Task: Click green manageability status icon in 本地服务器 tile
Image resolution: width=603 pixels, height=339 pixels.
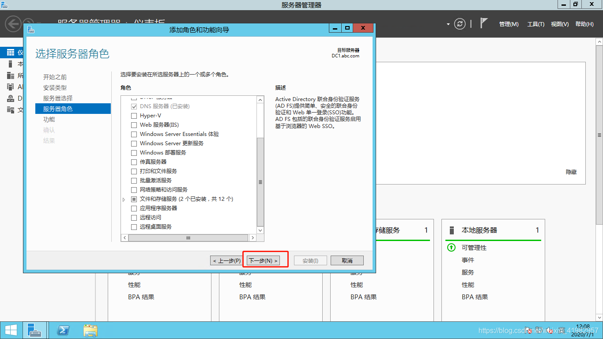Action: click(x=451, y=248)
